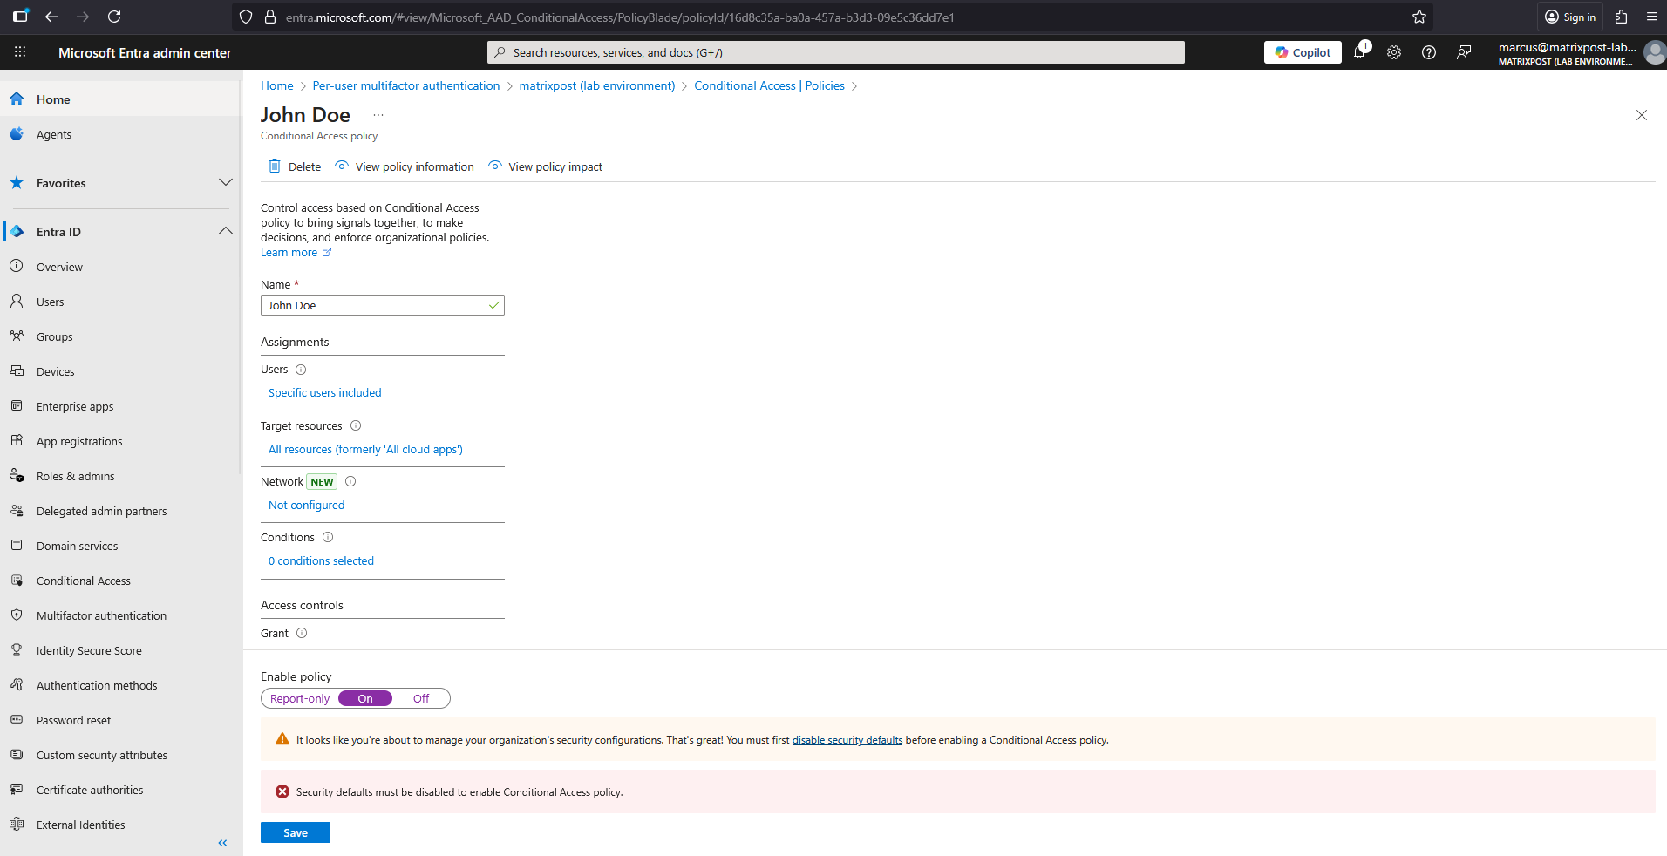Bookmark this page with star icon
The height and width of the screenshot is (856, 1667).
(x=1419, y=17)
